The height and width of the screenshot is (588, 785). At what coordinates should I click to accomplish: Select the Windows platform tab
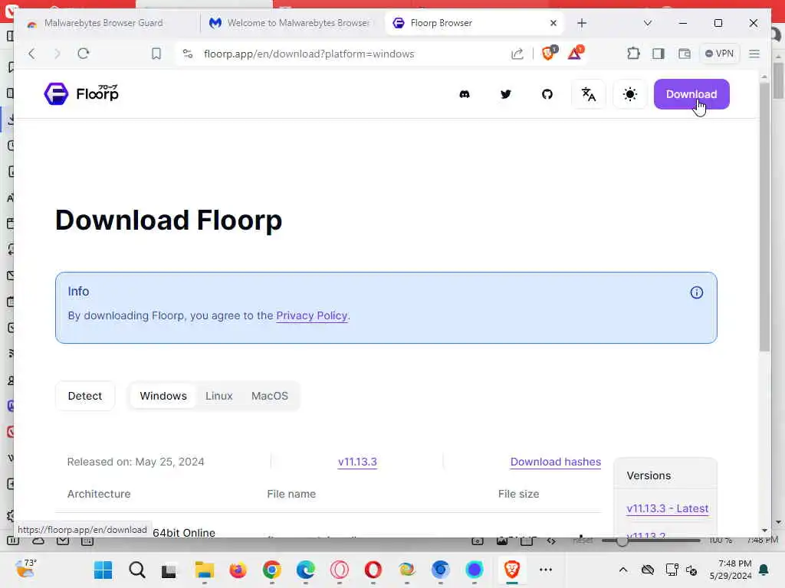pos(163,396)
